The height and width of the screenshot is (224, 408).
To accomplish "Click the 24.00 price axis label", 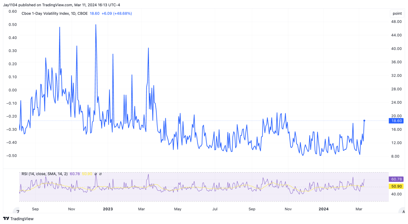I will pos(397,102).
